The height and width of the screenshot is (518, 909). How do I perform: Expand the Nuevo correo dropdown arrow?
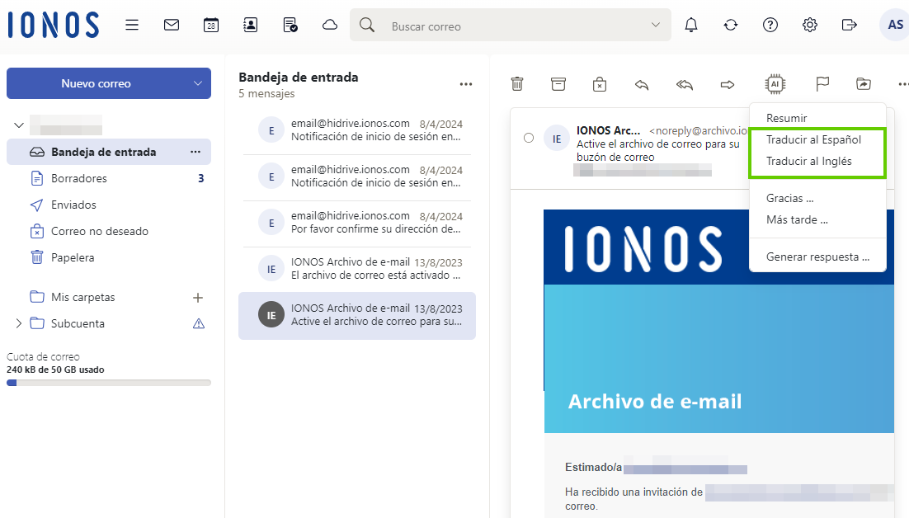point(198,83)
